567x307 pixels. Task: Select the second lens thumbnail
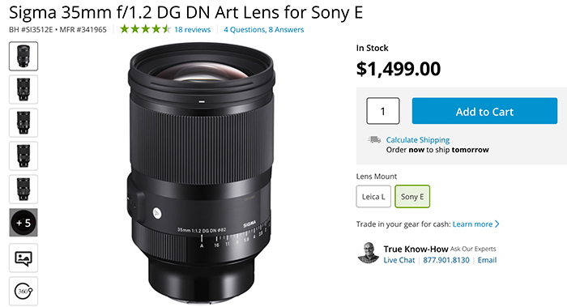tap(23, 89)
